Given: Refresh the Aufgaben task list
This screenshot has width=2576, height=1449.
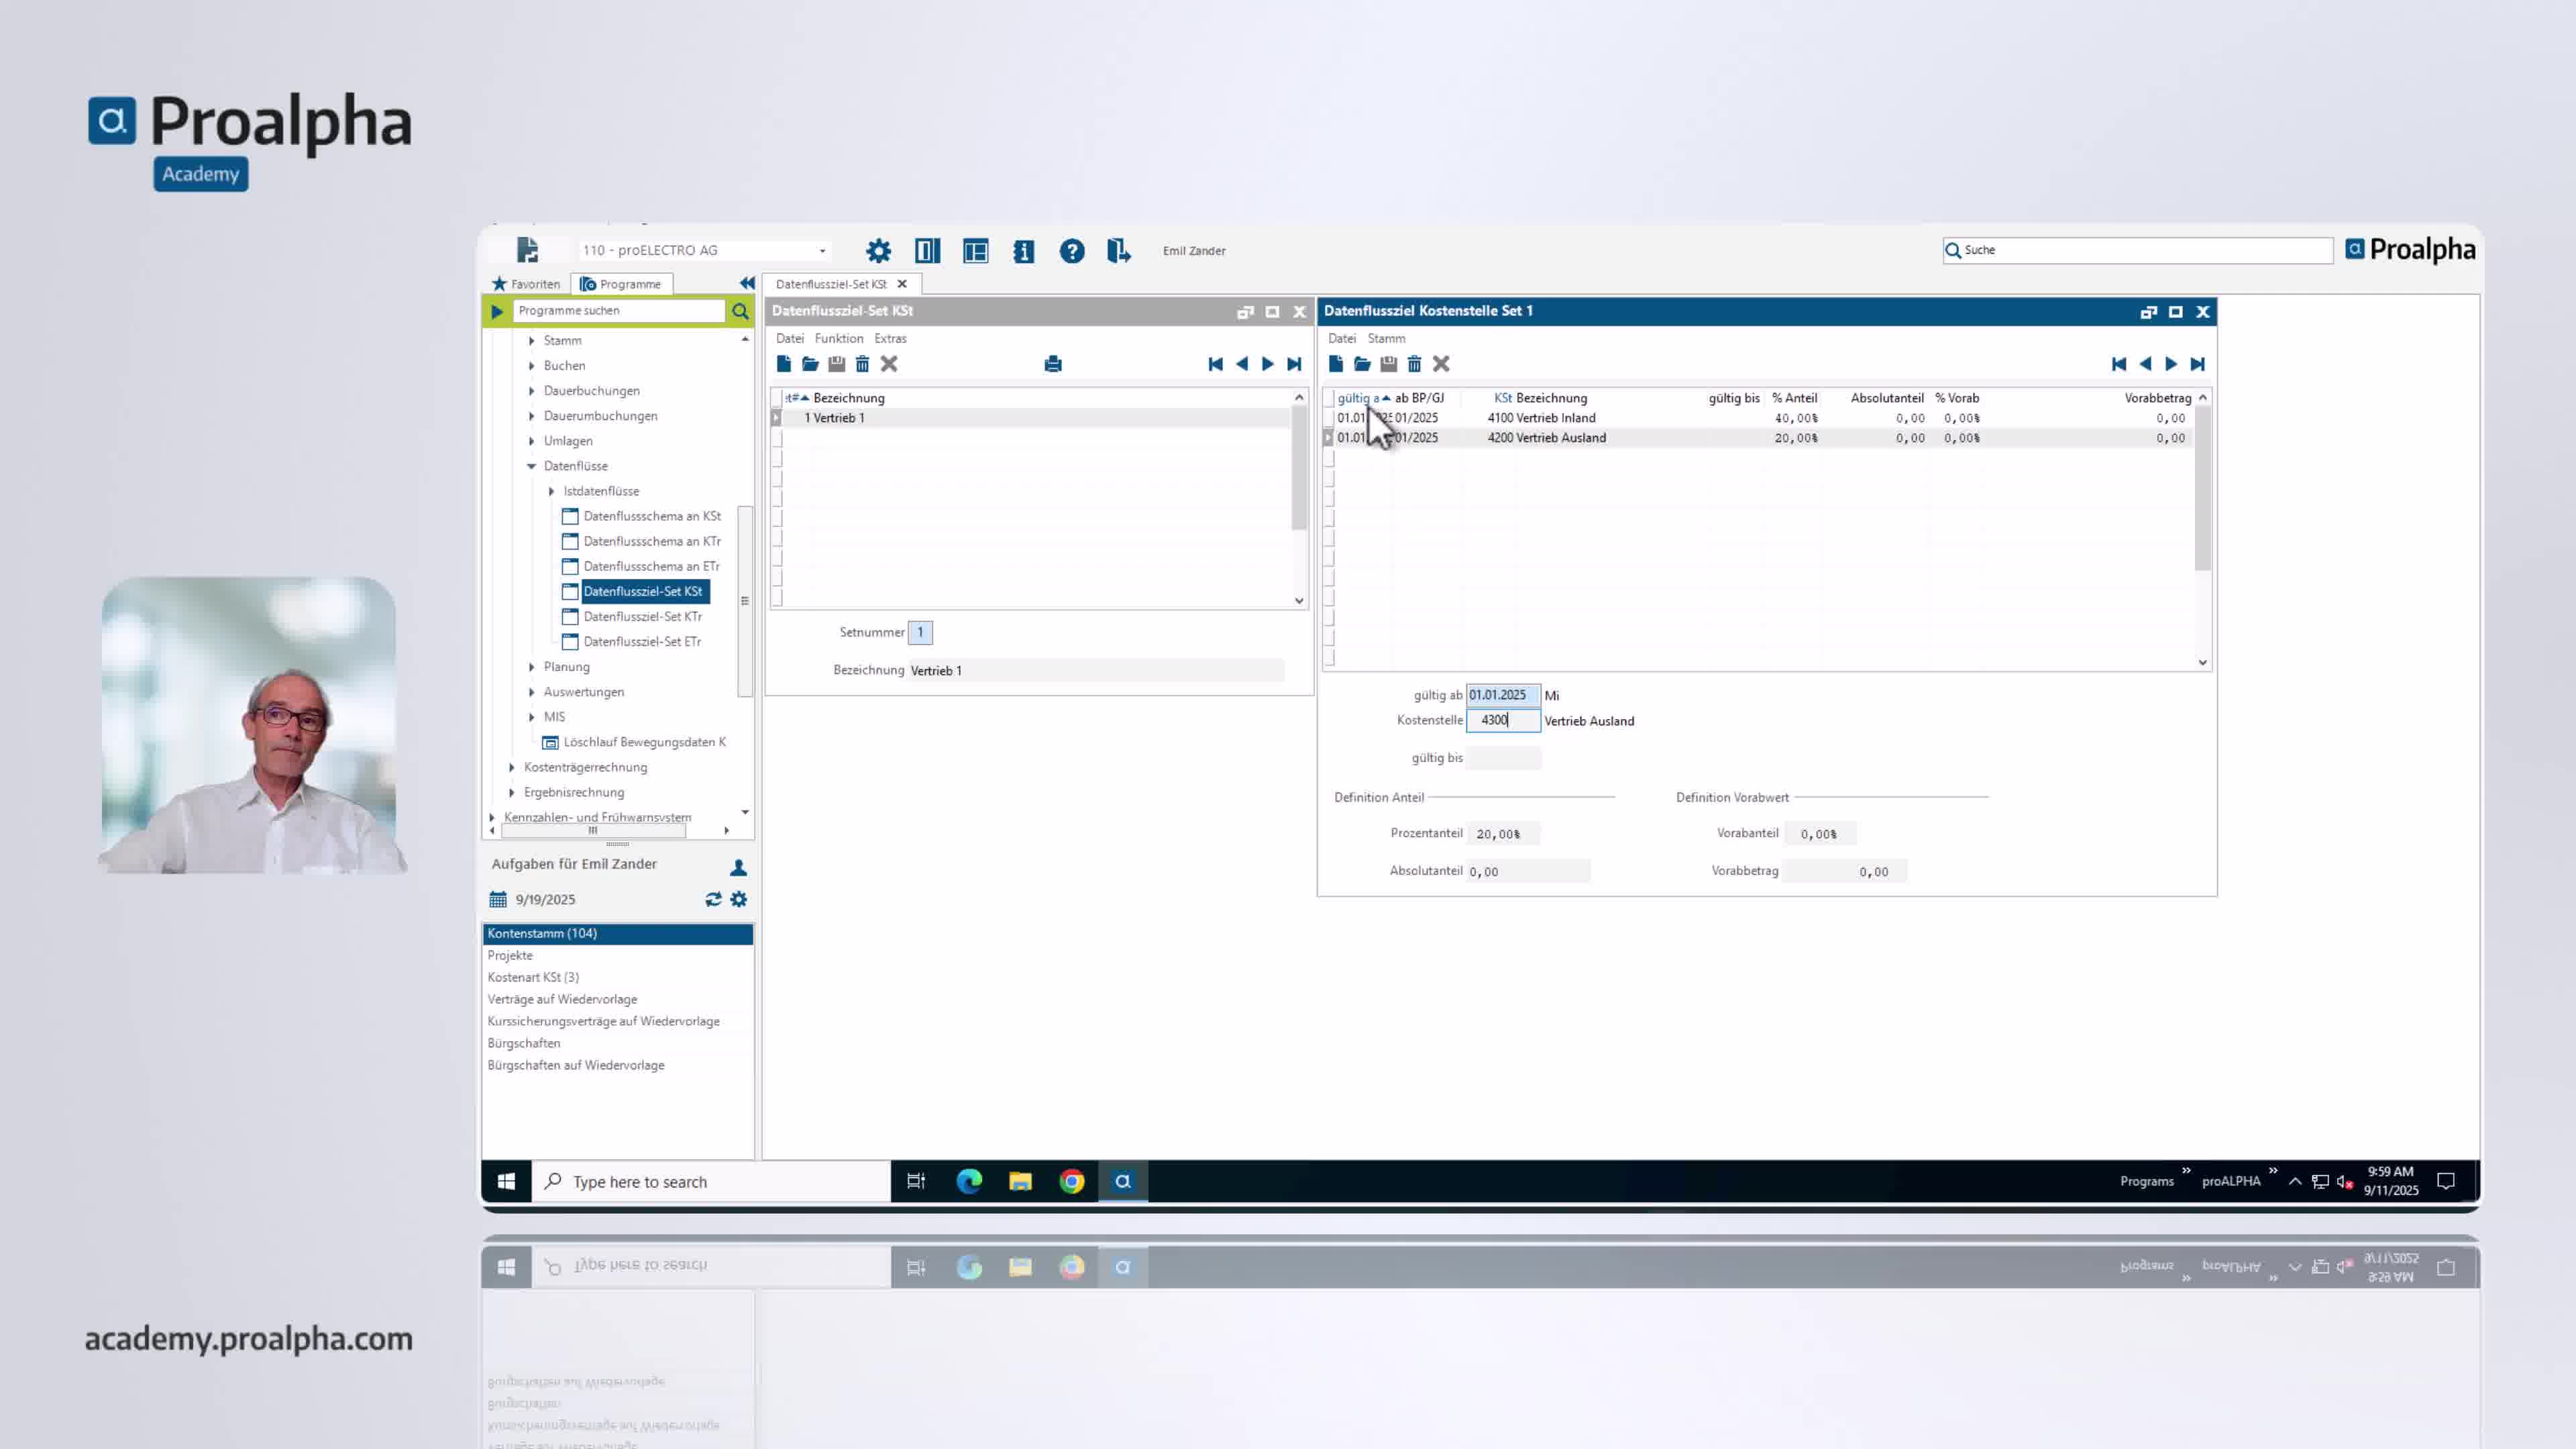Looking at the screenshot, I should tap(713, 899).
